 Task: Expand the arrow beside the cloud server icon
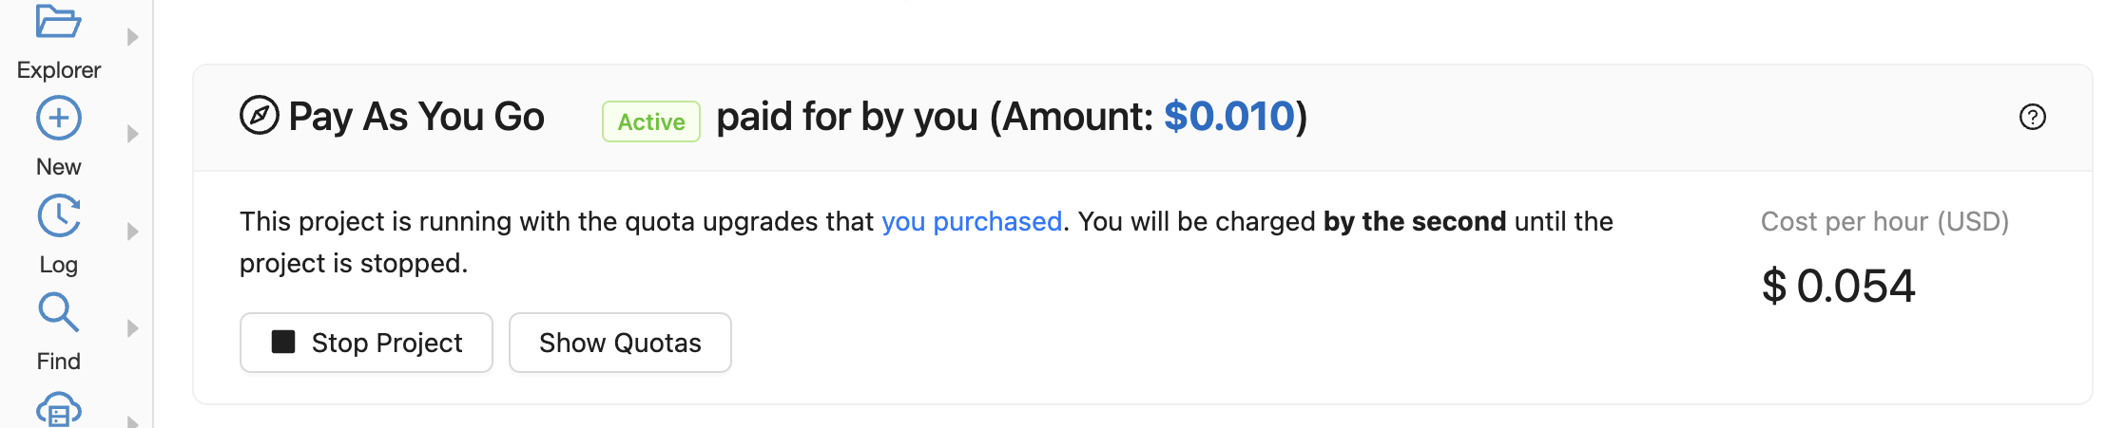(x=133, y=420)
